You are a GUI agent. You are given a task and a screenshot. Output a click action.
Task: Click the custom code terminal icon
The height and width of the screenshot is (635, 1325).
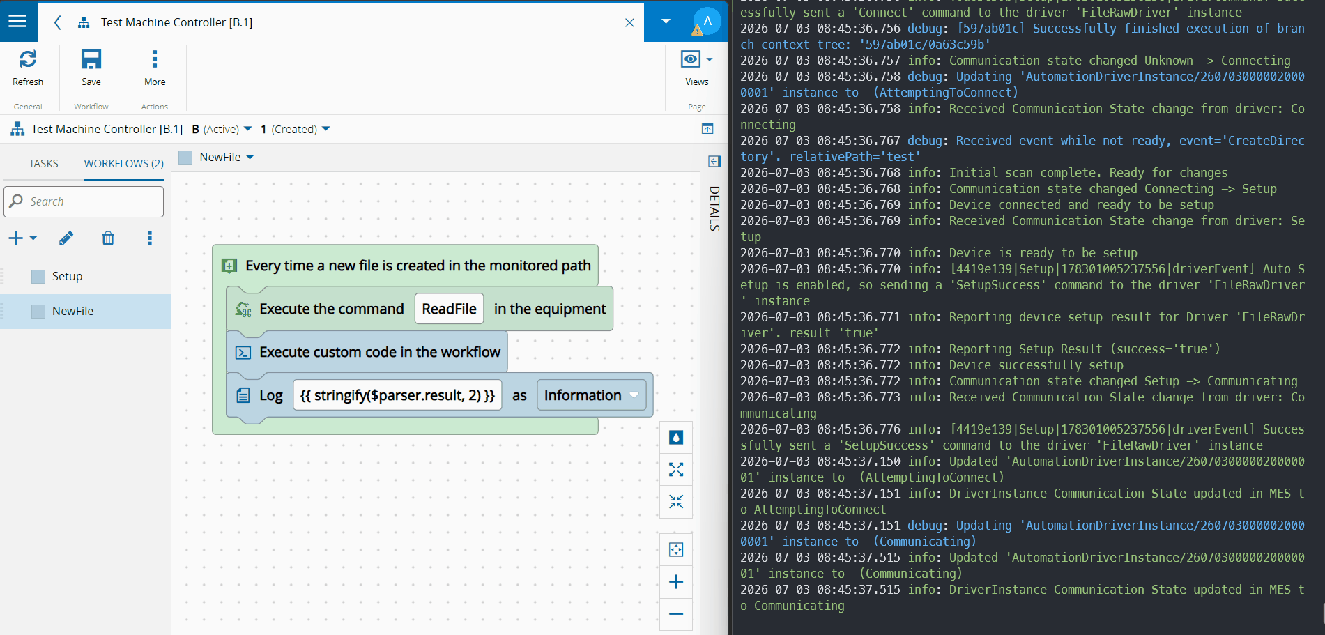[243, 353]
